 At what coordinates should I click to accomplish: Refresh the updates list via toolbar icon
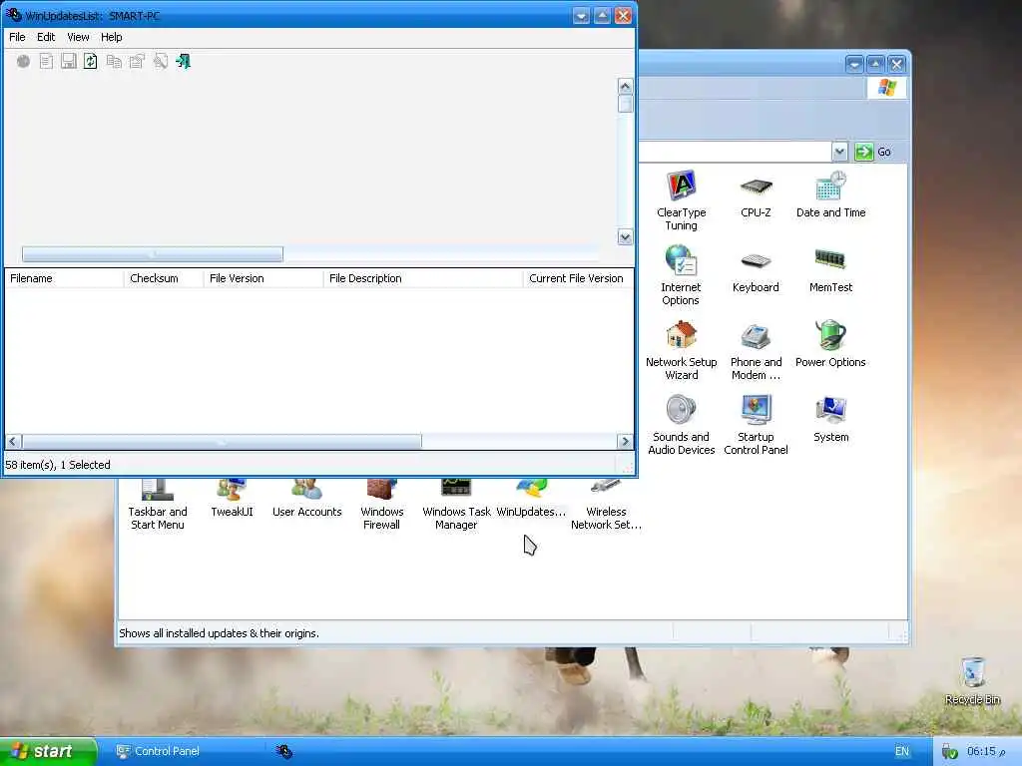[91, 61]
